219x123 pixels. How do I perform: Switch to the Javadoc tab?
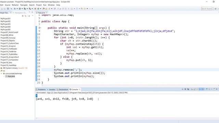[51, 90]
